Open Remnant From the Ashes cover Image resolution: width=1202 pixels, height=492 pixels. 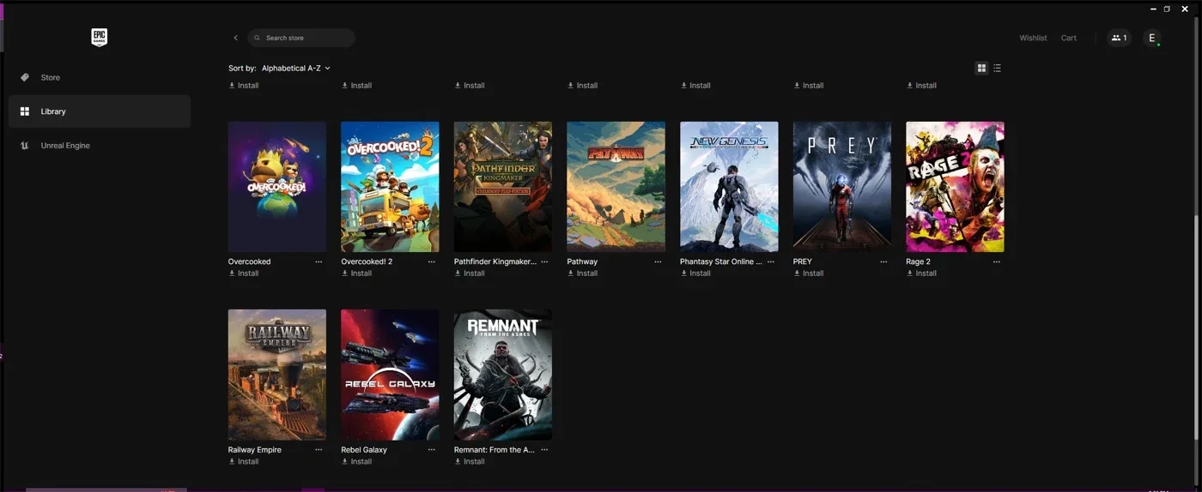[503, 375]
